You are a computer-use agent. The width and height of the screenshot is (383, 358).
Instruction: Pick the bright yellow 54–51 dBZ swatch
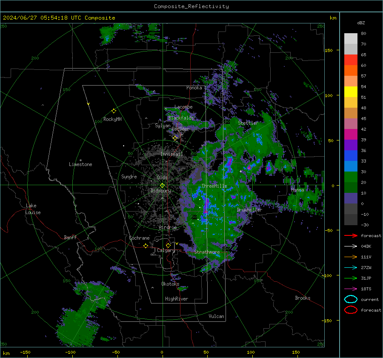(x=351, y=92)
